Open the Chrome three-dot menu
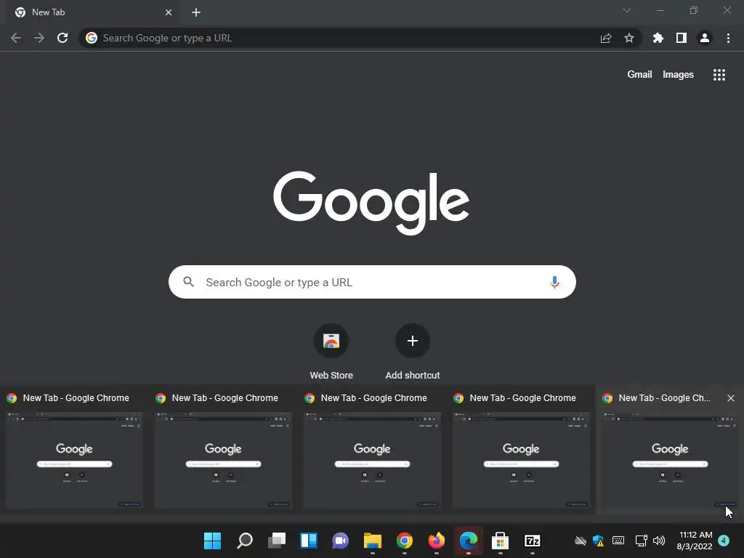Image resolution: width=744 pixels, height=558 pixels. tap(728, 38)
